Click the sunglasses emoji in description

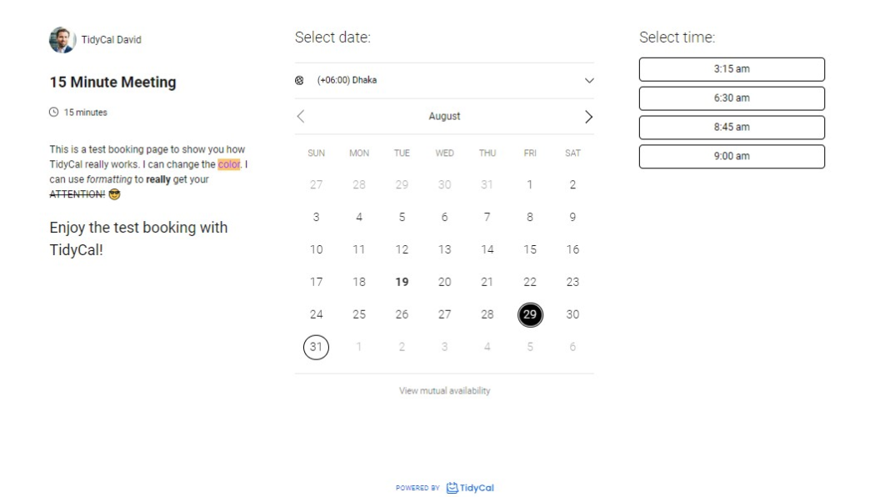pos(114,194)
